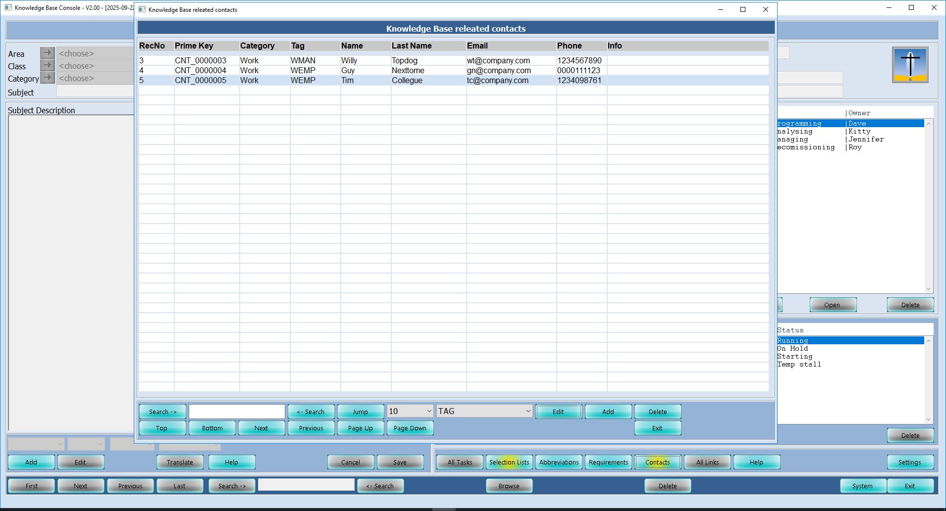Open the Selection Lists panel
The image size is (946, 511).
509,462
